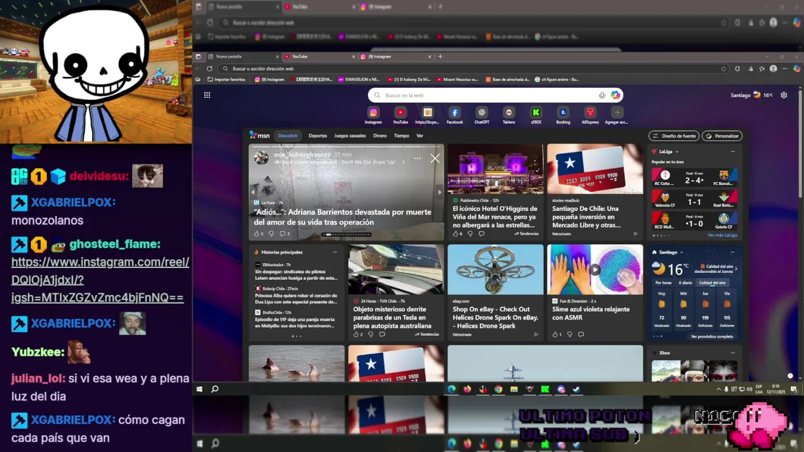Viewport: 804px width, 452px height.
Task: Go to next slide in Adriana Barrientos carousel
Action: [x=439, y=192]
